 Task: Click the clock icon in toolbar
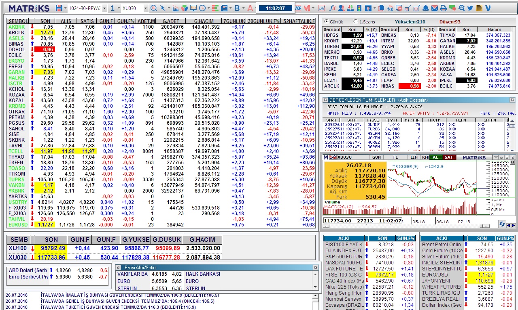pyautogui.click(x=202, y=8)
